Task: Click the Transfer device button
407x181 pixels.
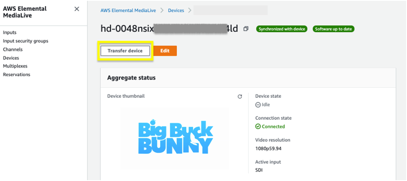Action: [125, 51]
